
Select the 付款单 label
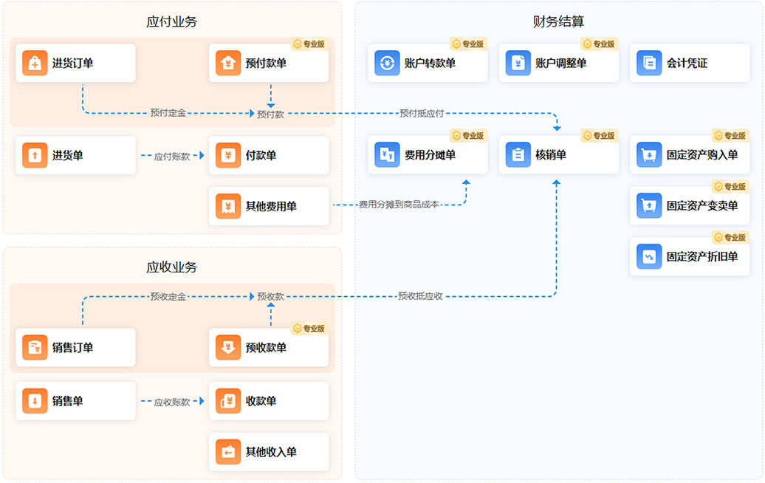tap(261, 155)
